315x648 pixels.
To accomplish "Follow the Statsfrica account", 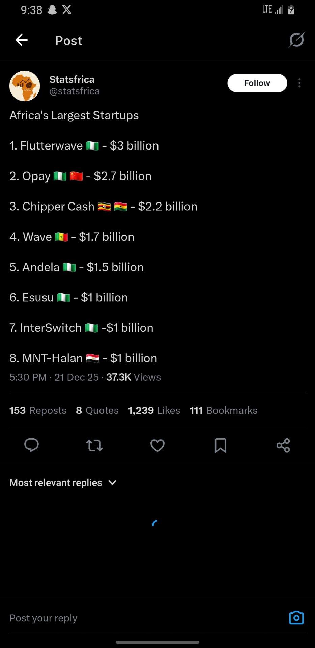I will (x=257, y=83).
